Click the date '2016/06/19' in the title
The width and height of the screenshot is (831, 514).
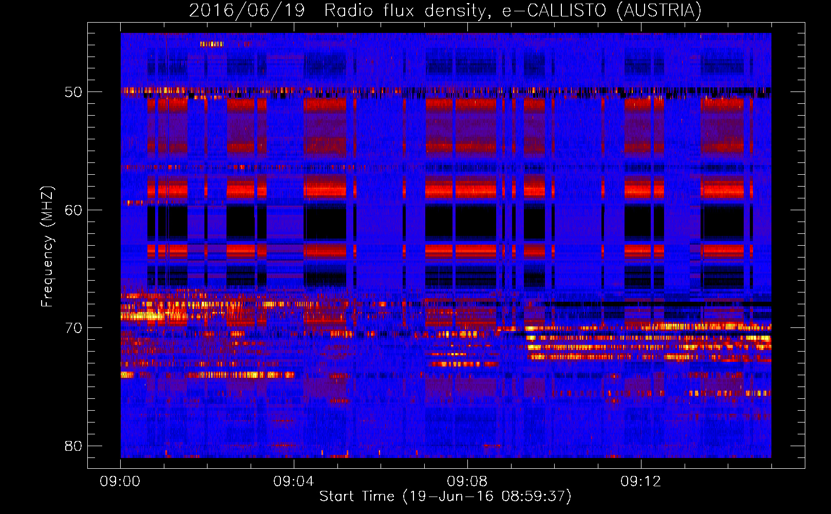coord(247,10)
